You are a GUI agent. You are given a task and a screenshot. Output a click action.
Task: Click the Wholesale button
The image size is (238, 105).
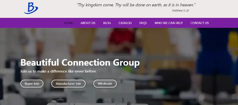tap(105, 84)
